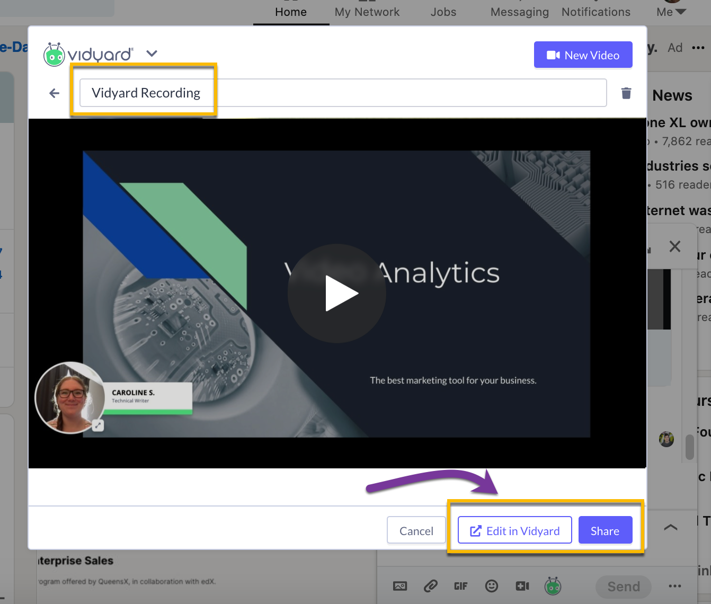Go back using the left arrow
The image size is (711, 604).
click(54, 93)
